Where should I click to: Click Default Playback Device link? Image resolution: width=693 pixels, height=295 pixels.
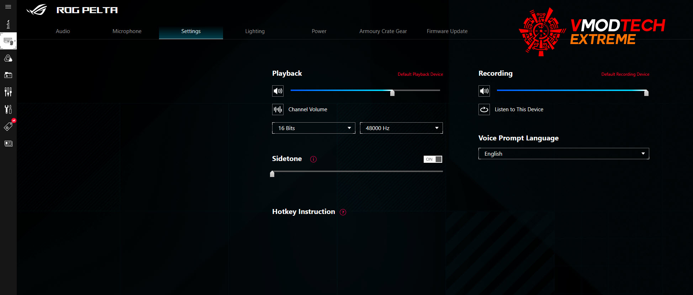(420, 74)
